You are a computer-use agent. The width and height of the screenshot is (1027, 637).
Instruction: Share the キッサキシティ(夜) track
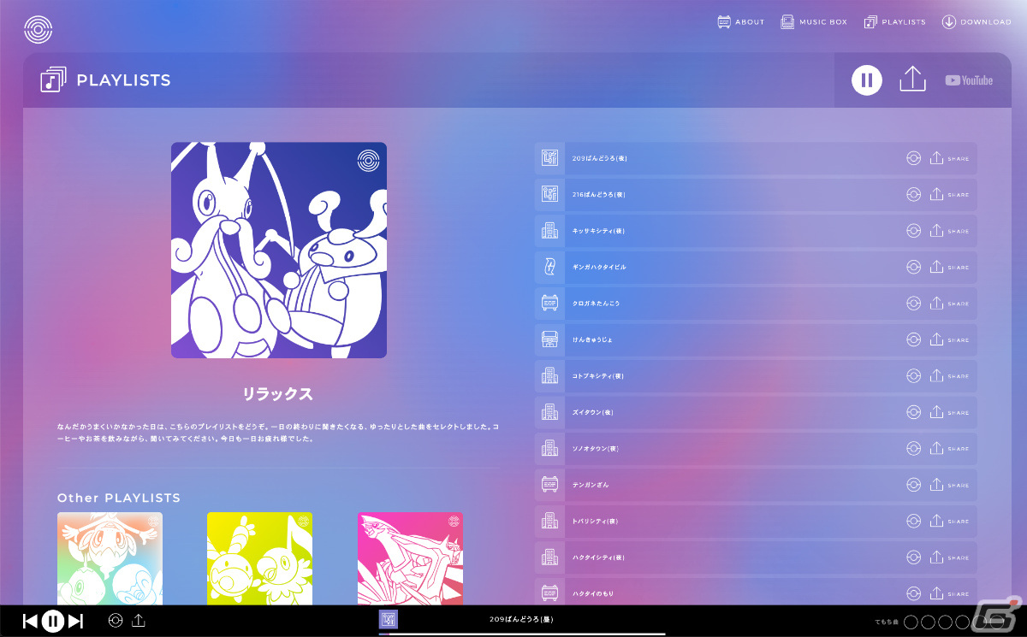click(x=949, y=231)
